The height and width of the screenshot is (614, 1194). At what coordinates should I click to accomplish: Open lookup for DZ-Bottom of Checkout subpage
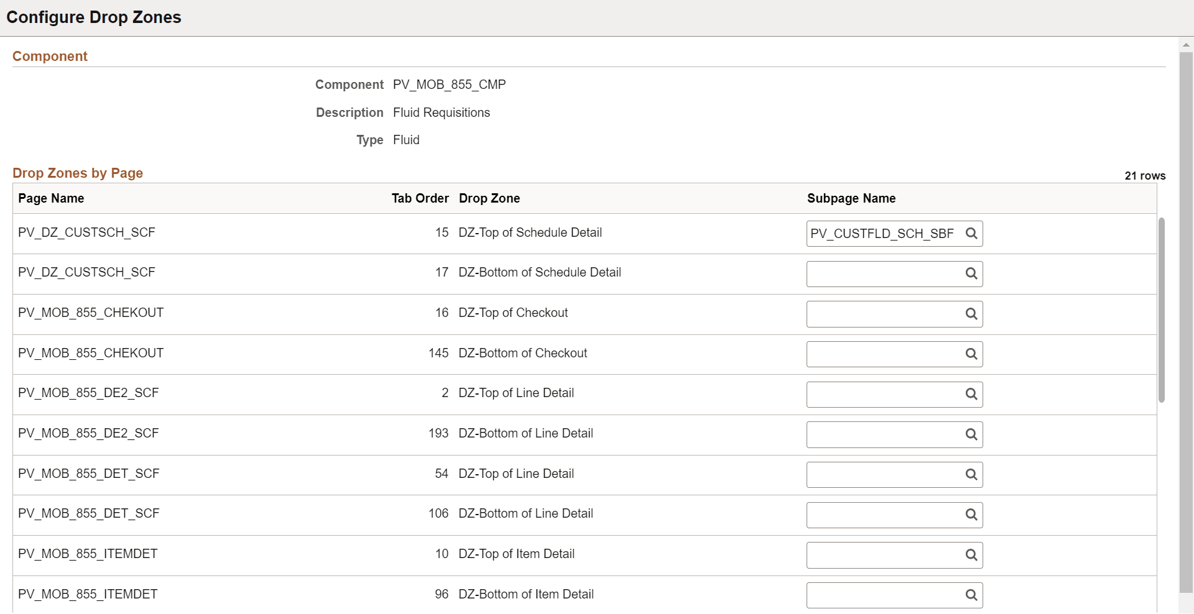coord(972,354)
